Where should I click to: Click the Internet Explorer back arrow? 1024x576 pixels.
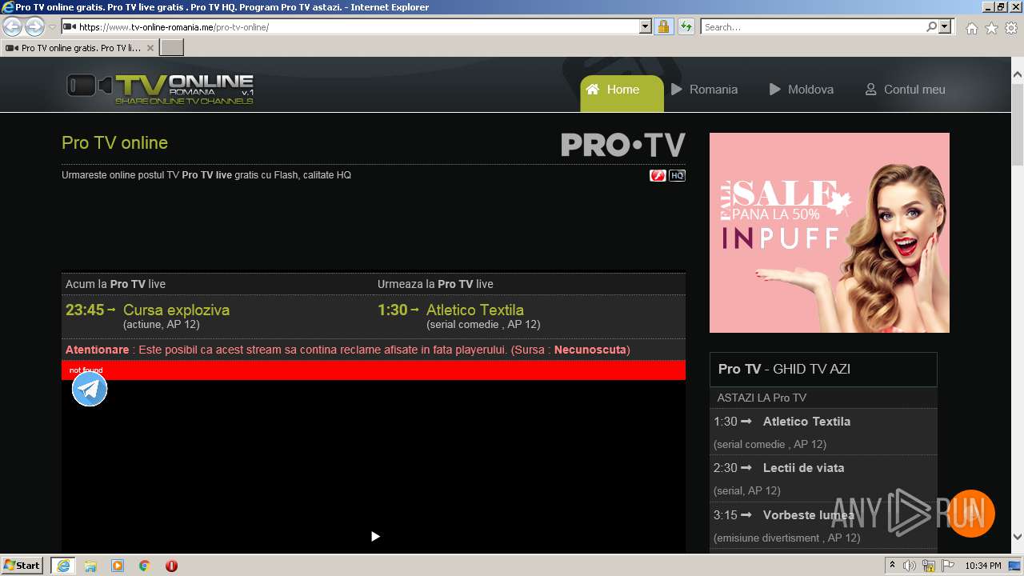coord(12,26)
